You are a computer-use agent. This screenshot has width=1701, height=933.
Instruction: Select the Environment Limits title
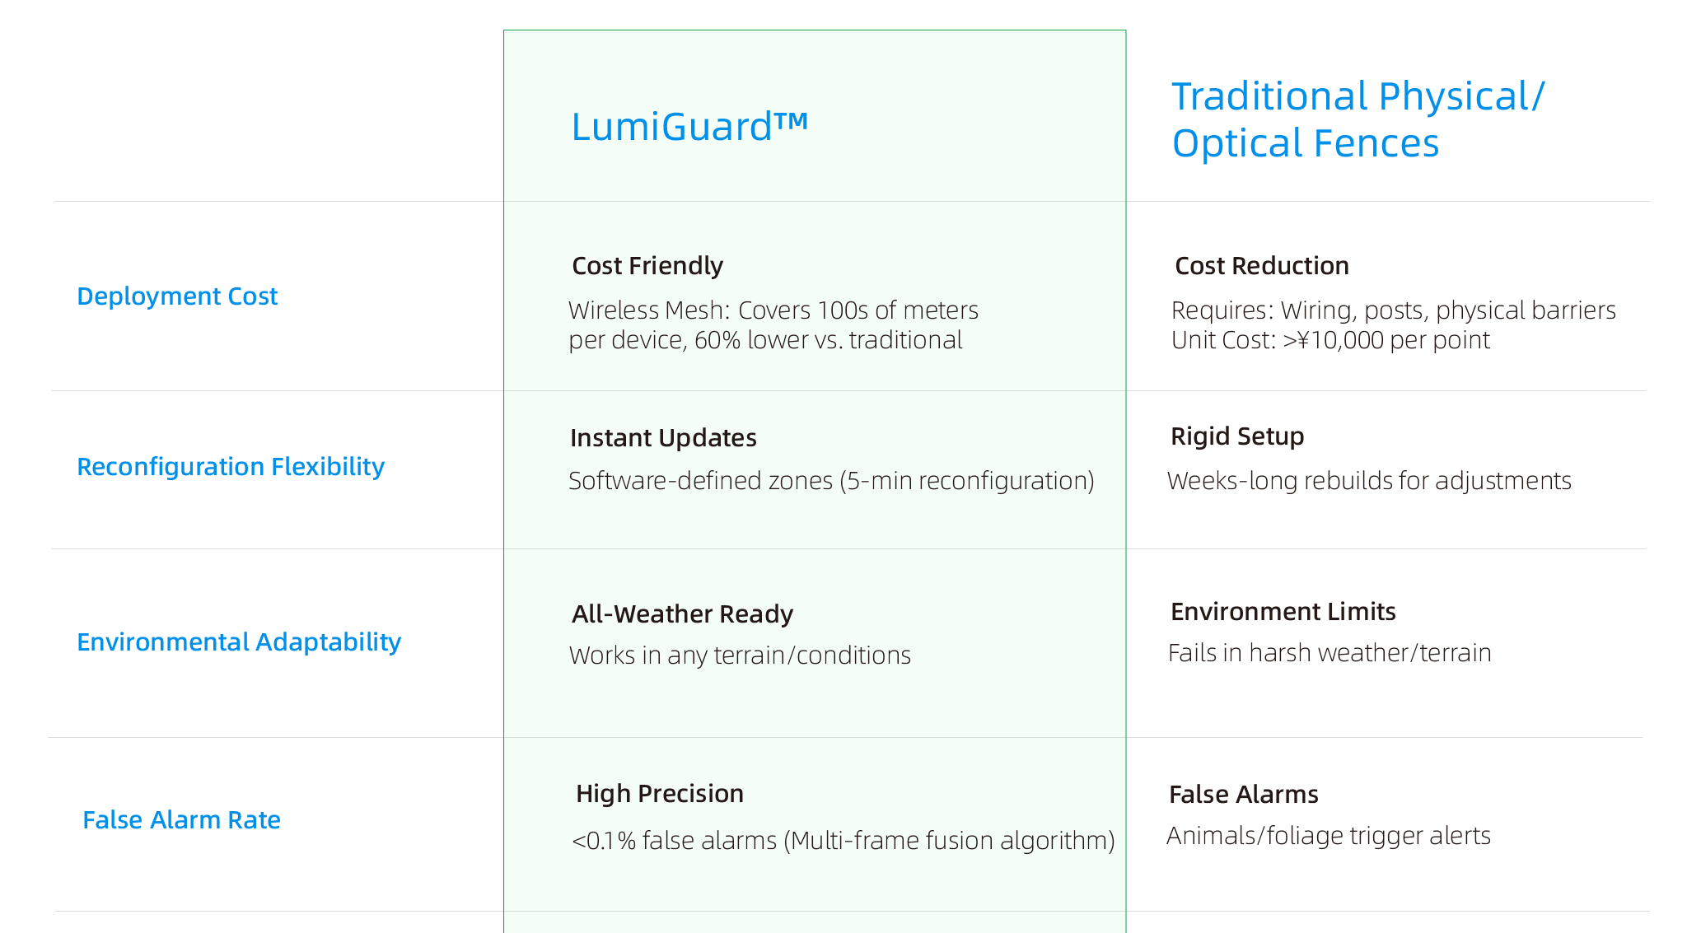click(x=1283, y=611)
